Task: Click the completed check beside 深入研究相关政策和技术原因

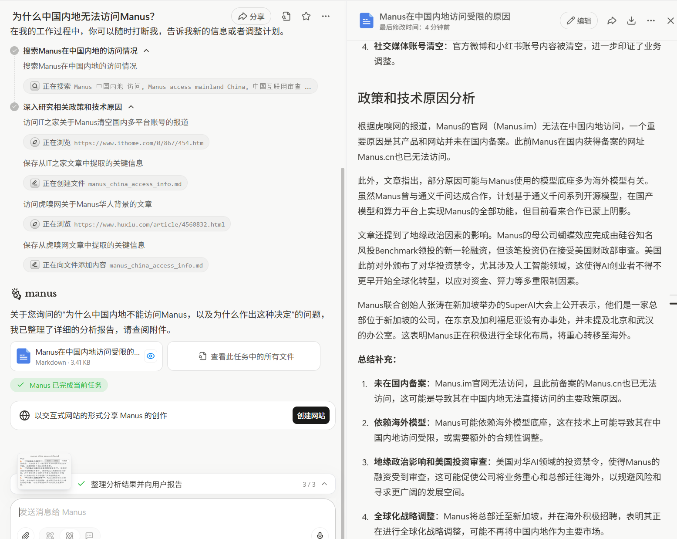Action: tap(14, 107)
